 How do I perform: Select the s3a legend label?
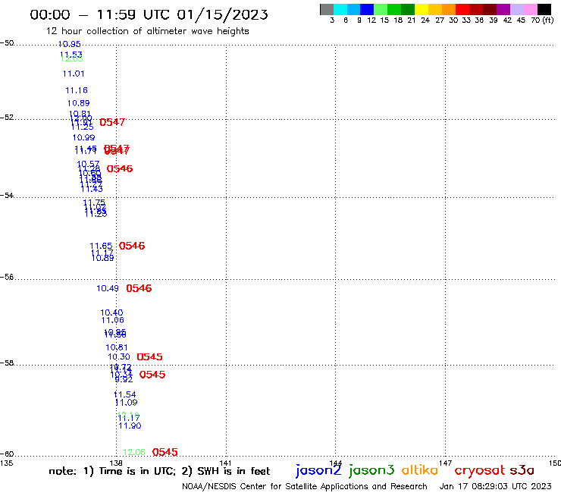pos(522,470)
